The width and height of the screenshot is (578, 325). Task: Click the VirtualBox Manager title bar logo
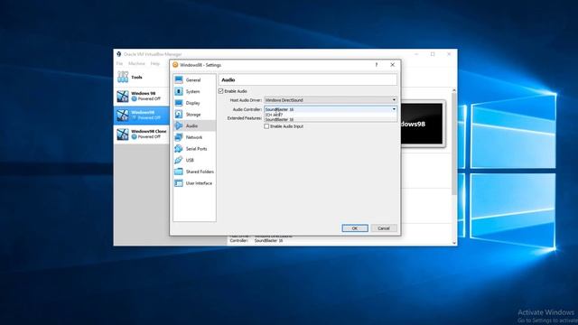(x=118, y=54)
